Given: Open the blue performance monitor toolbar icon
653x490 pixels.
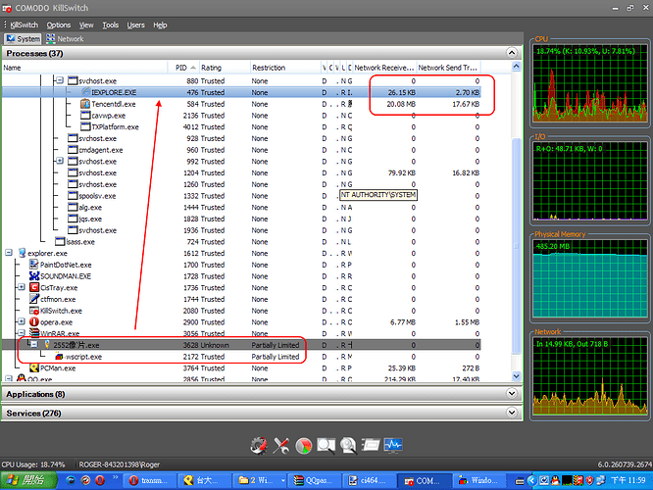Looking at the screenshot, I should [393, 445].
